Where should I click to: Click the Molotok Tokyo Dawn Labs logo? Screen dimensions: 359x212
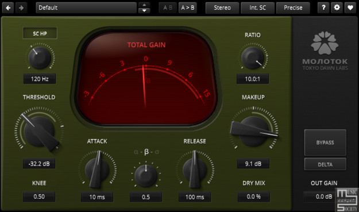pyautogui.click(x=325, y=51)
